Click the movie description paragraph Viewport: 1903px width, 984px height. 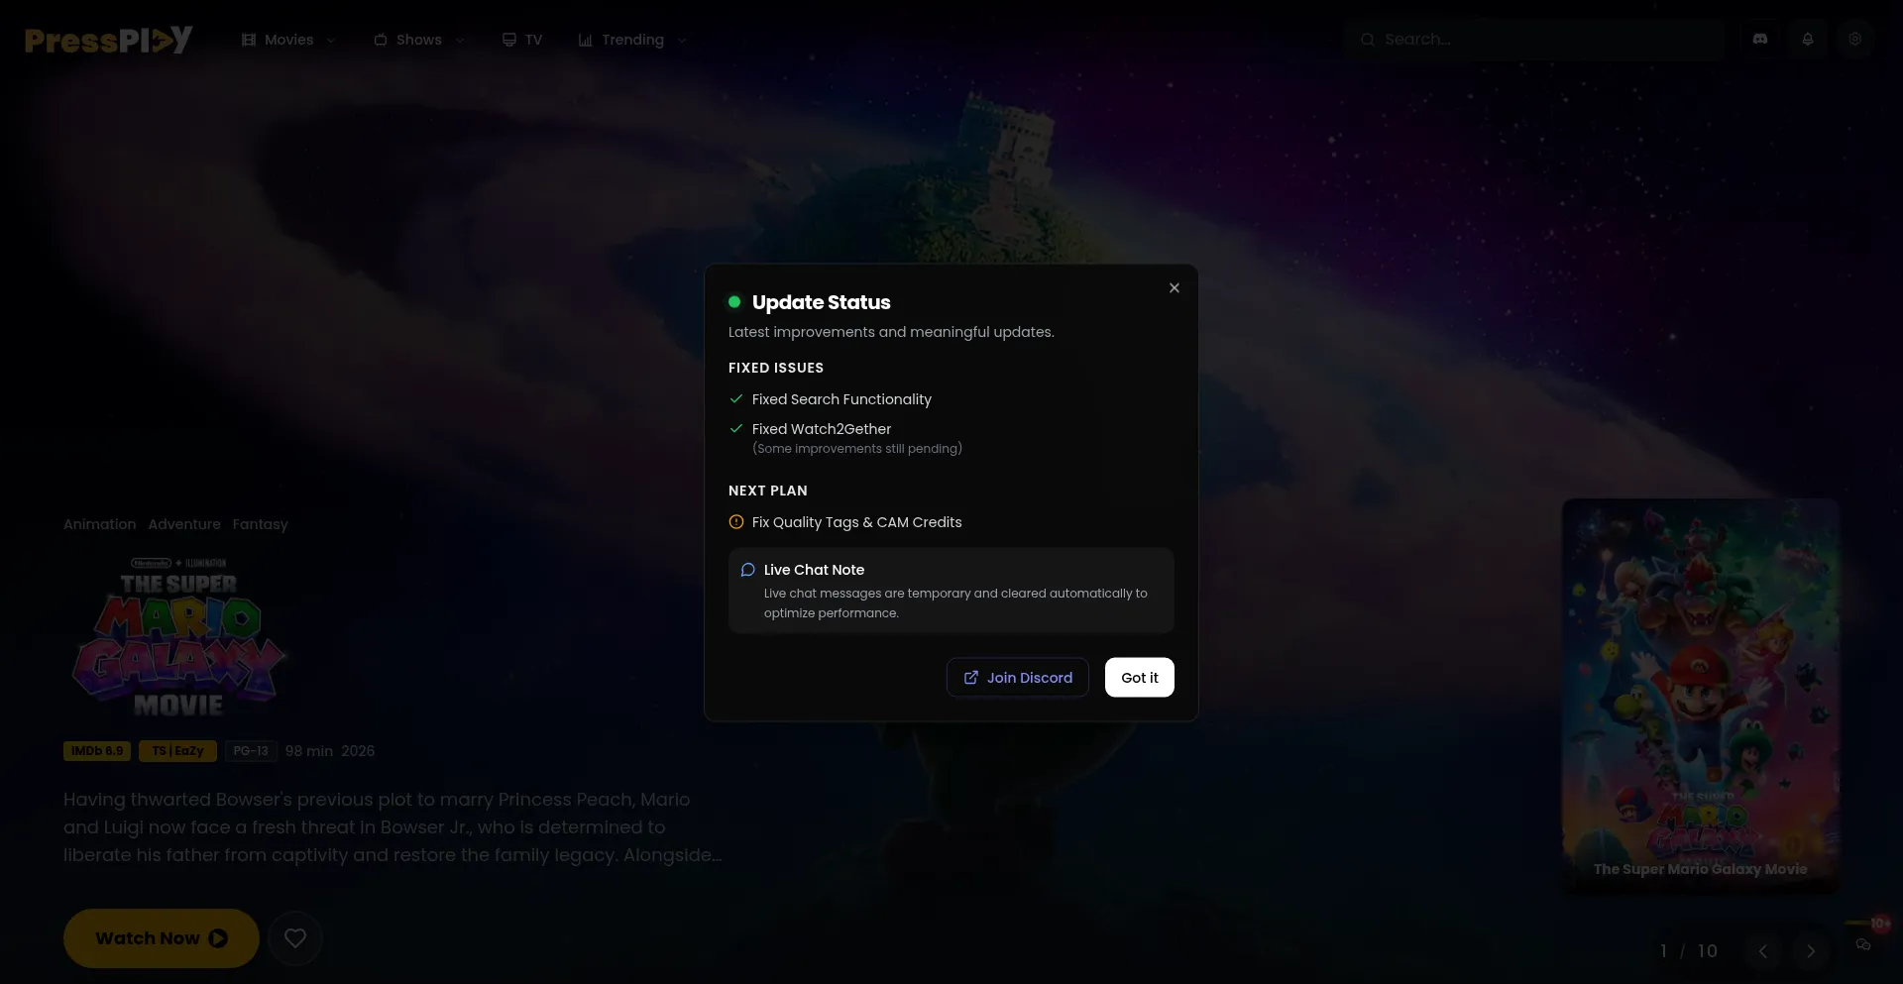point(392,827)
